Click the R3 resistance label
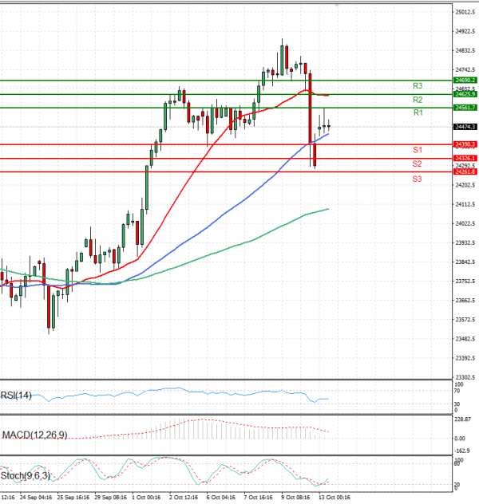Screen dimensions: 479x504 point(418,85)
